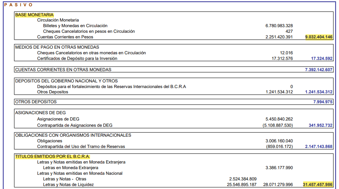The height and width of the screenshot is (189, 339).
Task: Select the highlighted total 31.457.457.986
Action: pyautogui.click(x=317, y=185)
